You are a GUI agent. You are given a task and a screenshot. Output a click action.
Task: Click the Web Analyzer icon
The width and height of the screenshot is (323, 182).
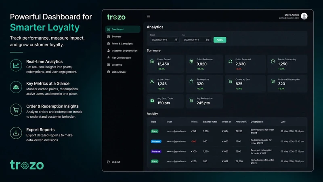pyautogui.click(x=109, y=72)
